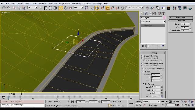Click the 0 / 100 time slider
195x110 pixels.
(12, 94)
